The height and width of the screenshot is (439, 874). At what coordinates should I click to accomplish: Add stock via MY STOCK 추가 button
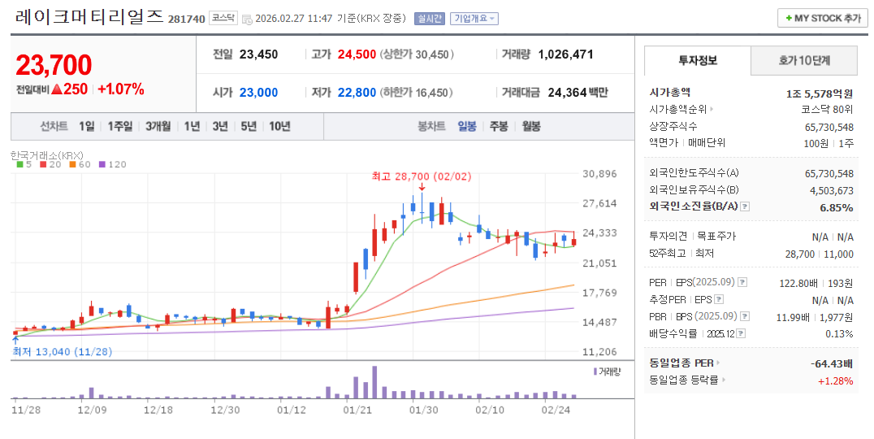(822, 18)
